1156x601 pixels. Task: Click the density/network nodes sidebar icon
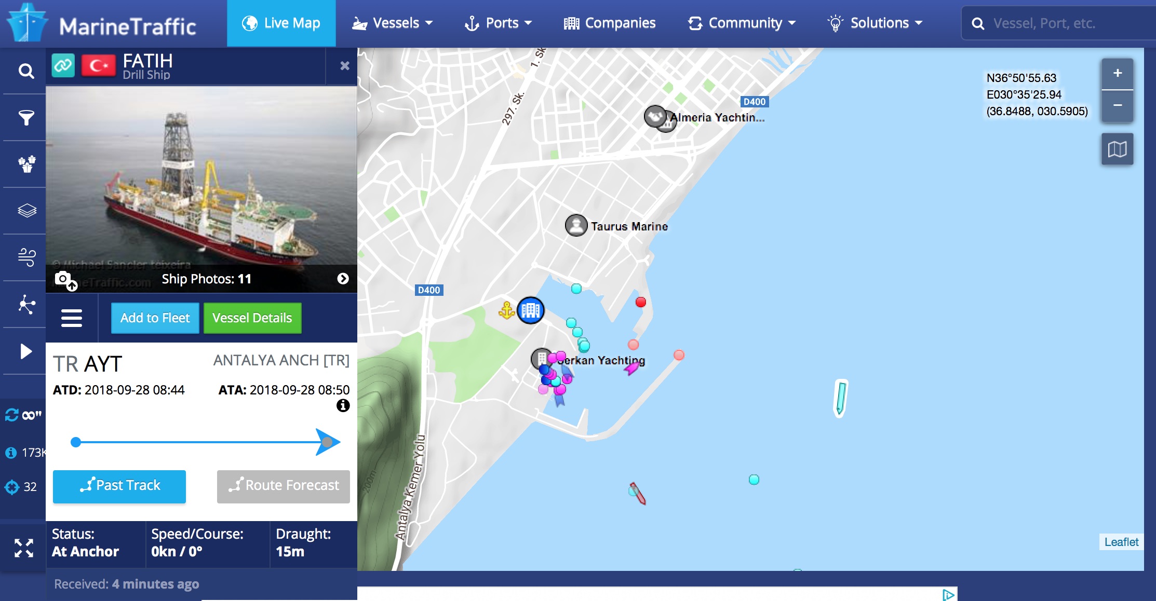26,304
